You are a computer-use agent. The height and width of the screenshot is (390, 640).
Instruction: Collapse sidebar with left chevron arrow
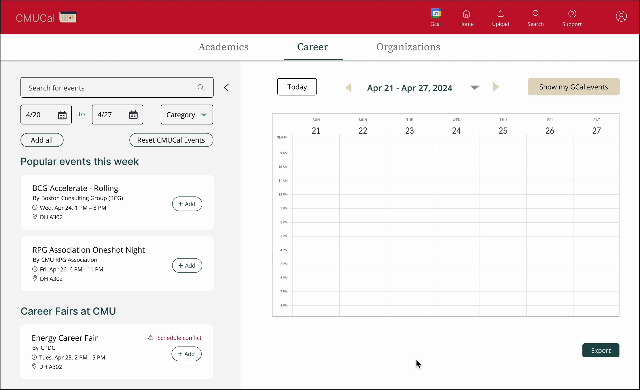click(226, 88)
